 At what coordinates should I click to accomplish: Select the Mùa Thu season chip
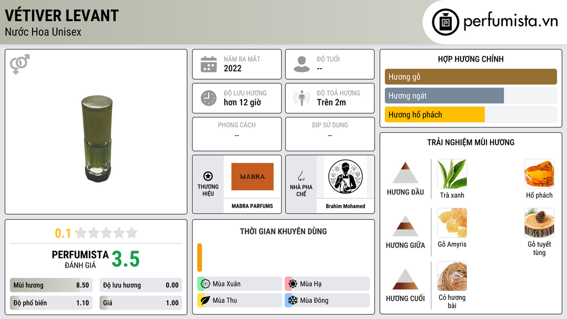tap(240, 300)
